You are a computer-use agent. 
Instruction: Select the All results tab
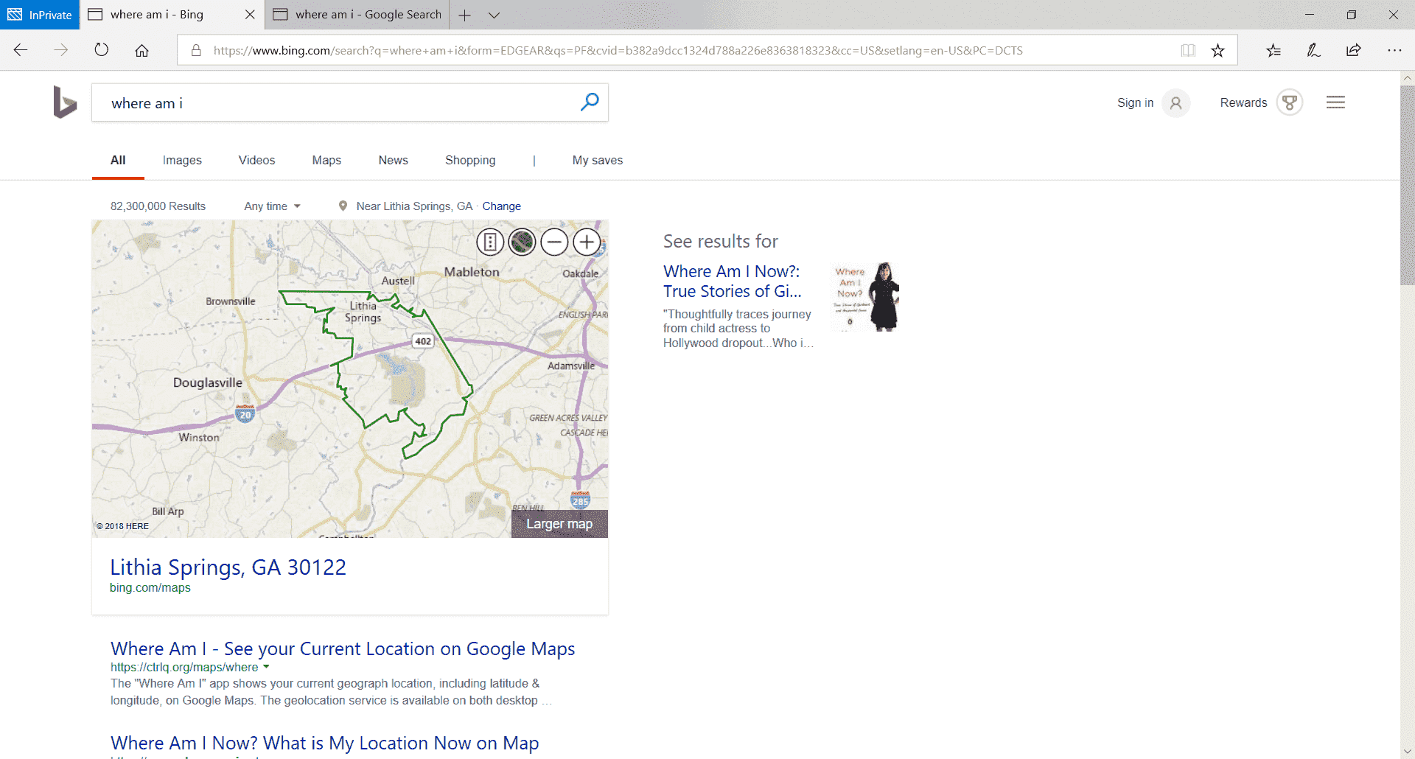[118, 160]
